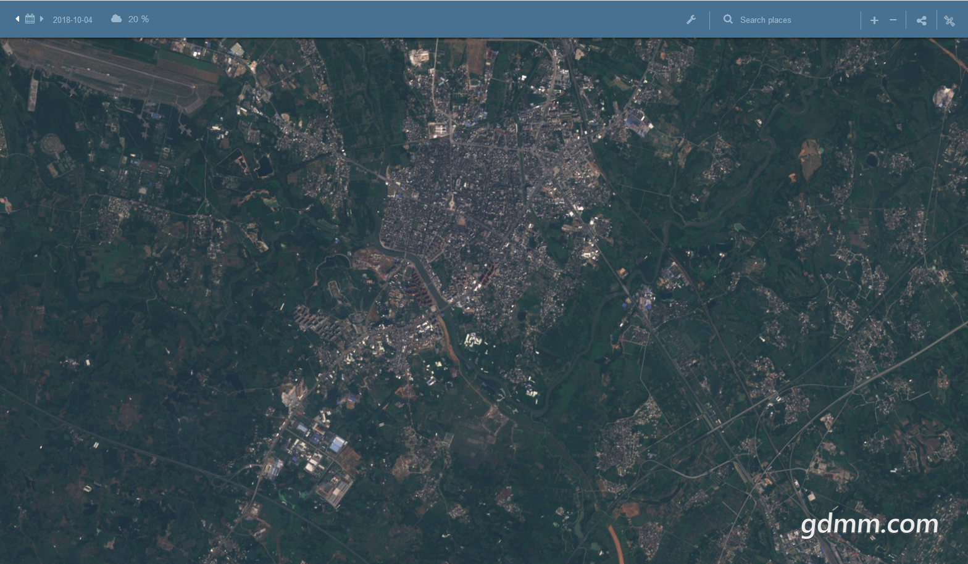The width and height of the screenshot is (968, 564).
Task: Go to the next date with right arrow
Action: click(41, 19)
